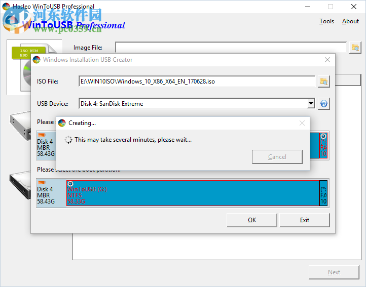
Task: Click small FAT partition in boot partition row
Action: click(x=323, y=193)
